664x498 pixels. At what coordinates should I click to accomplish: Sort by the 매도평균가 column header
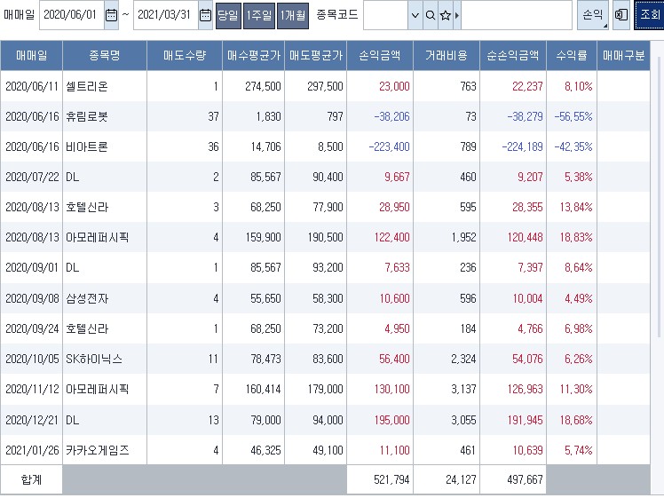316,55
